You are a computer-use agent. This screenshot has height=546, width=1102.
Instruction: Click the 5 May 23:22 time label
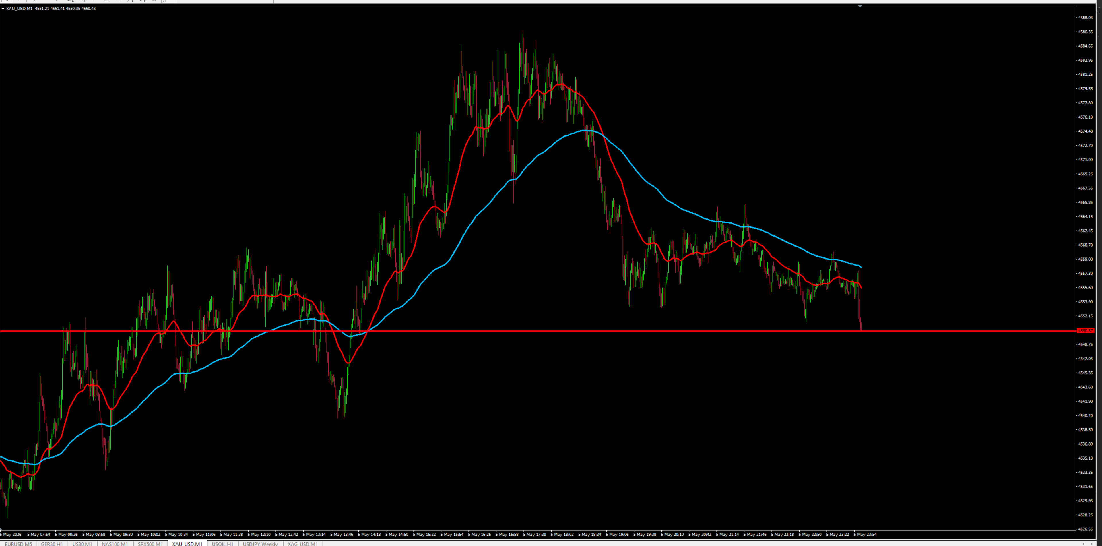pyautogui.click(x=838, y=534)
